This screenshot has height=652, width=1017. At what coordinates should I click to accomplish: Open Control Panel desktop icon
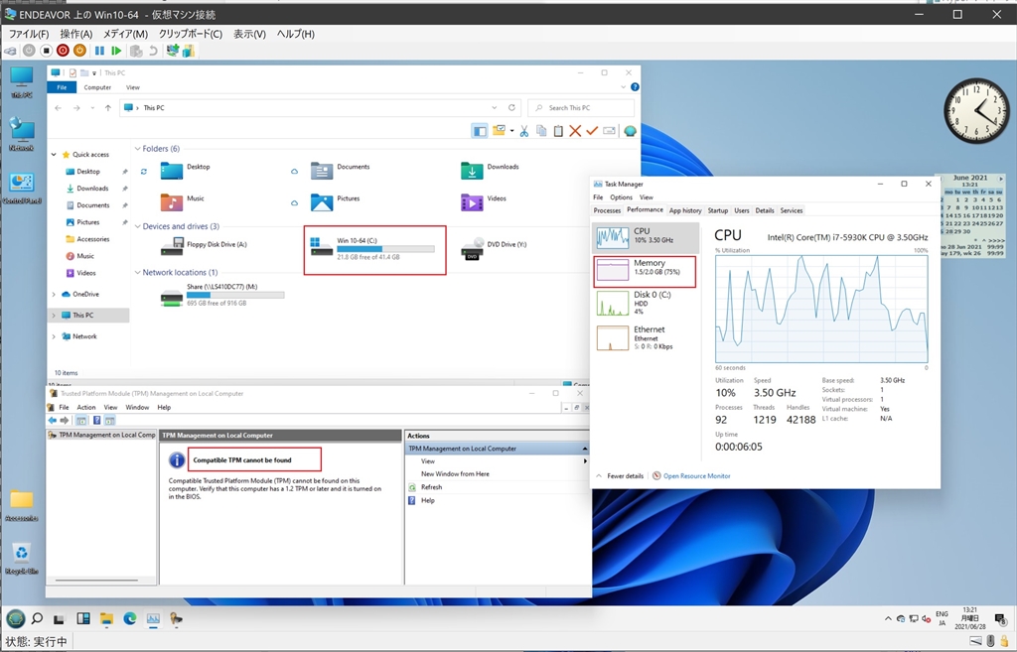(22, 189)
